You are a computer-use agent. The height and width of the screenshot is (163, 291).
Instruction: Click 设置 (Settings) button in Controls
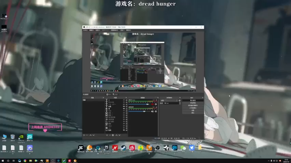click(x=193, y=110)
